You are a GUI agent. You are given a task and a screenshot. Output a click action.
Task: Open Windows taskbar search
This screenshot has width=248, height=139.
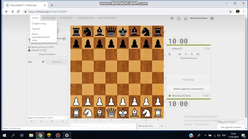13,135
